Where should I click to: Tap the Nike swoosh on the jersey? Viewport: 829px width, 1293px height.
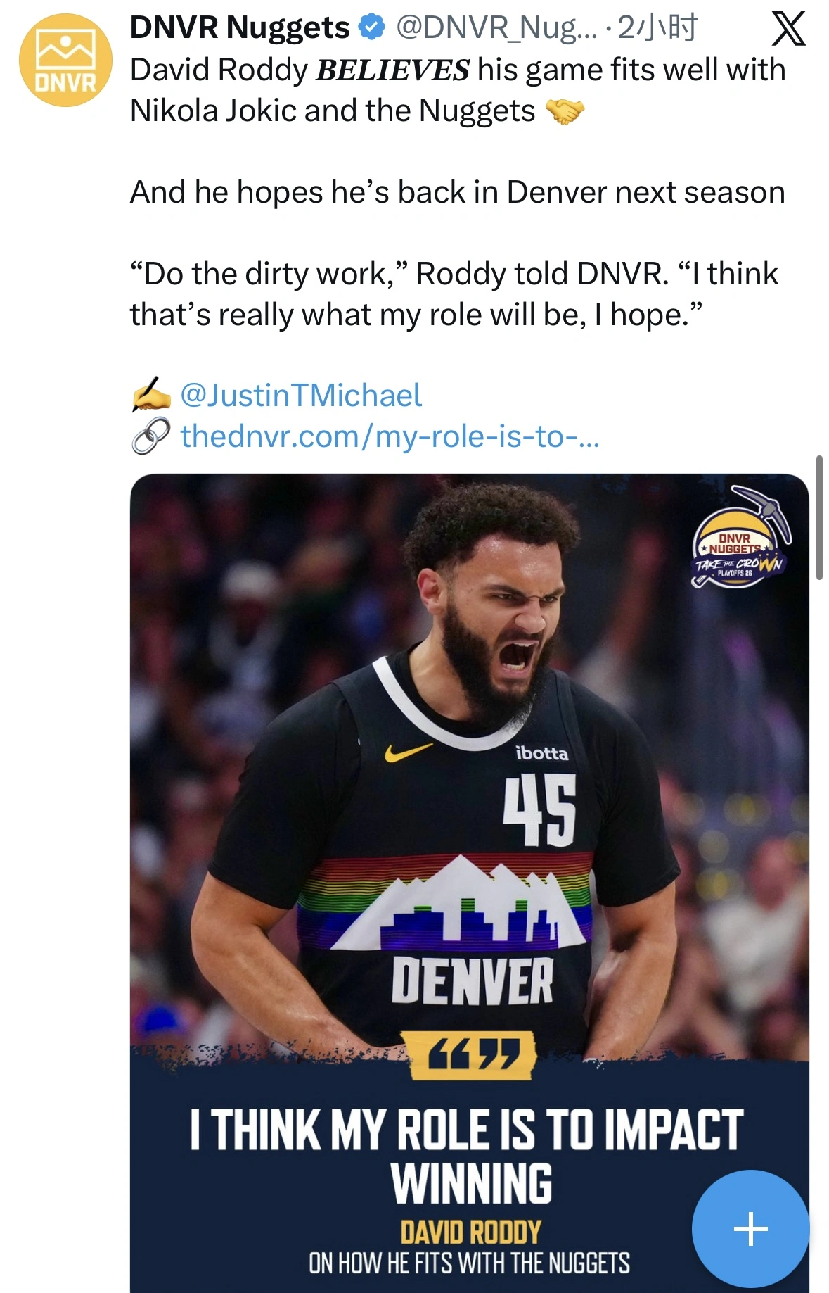point(408,752)
